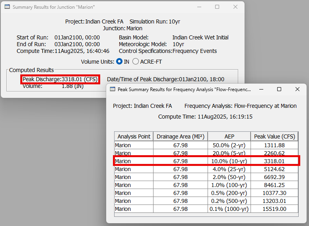Close the Peak Summary Results window
This screenshot has width=309, height=226.
click(297, 90)
